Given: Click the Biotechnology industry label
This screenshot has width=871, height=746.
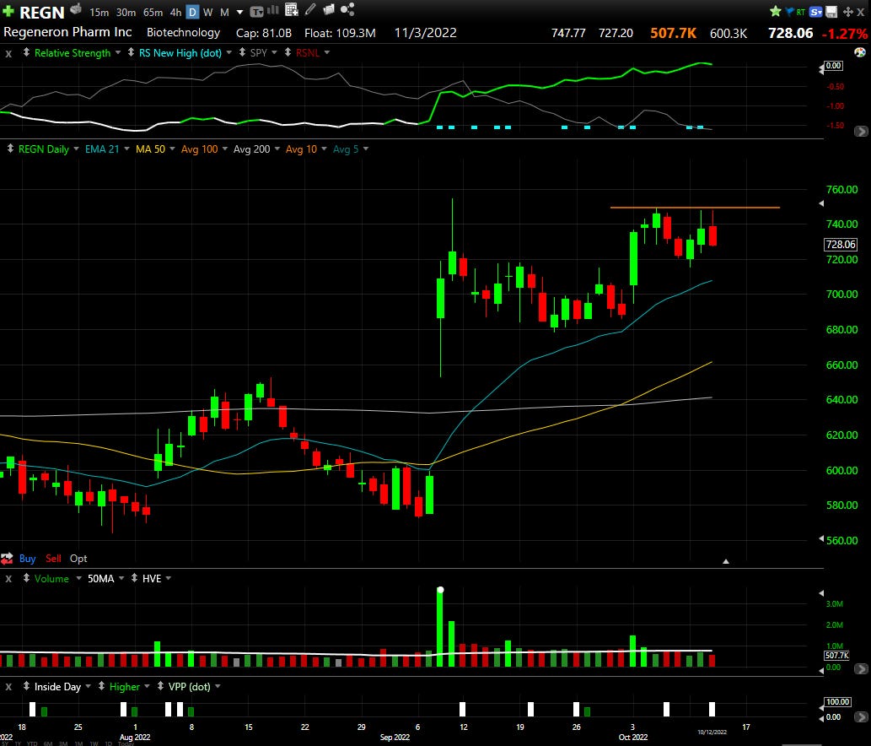Looking at the screenshot, I should coord(183,33).
